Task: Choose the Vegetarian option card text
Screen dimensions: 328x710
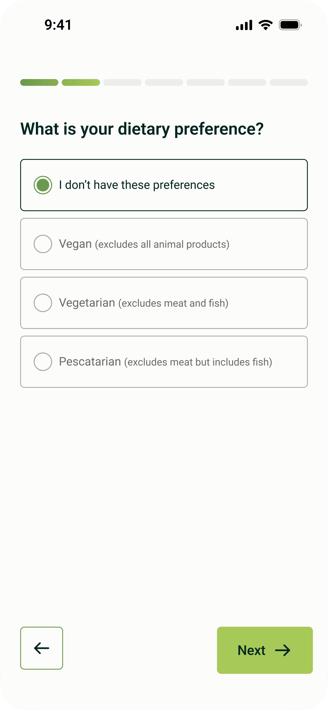Action: coord(144,303)
